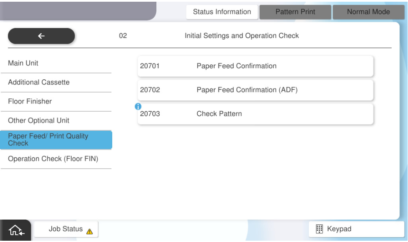The image size is (408, 242).
Task: Open Operation Check (Floor FIN)
Action: [56, 159]
